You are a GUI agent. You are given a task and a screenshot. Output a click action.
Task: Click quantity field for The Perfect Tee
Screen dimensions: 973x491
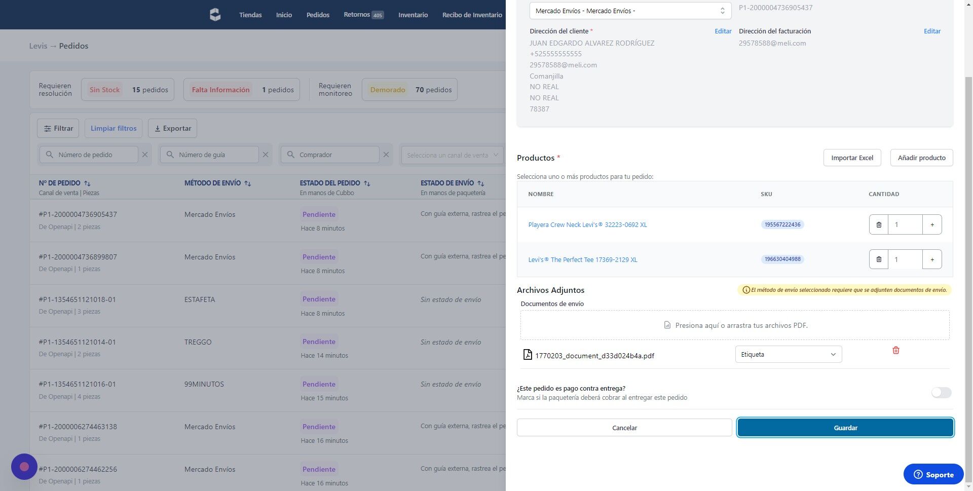pyautogui.click(x=905, y=259)
